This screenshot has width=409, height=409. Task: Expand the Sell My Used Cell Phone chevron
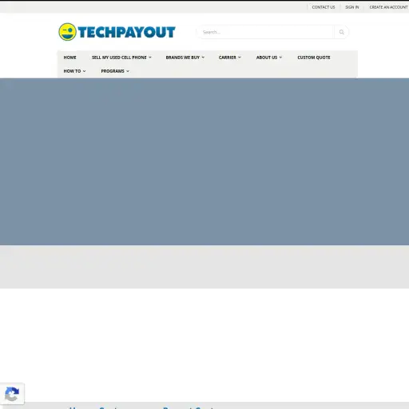pyautogui.click(x=150, y=58)
